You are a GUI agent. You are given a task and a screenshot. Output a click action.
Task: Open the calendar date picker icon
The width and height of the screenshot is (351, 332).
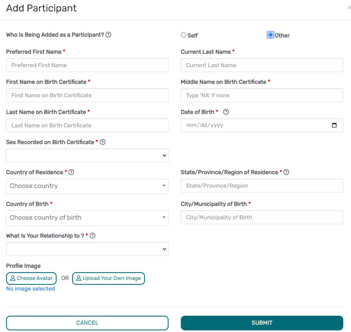334,125
